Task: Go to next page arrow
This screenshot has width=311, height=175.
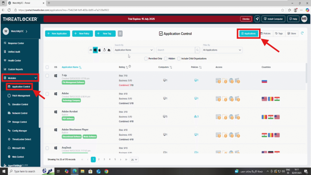Action: [121, 159]
